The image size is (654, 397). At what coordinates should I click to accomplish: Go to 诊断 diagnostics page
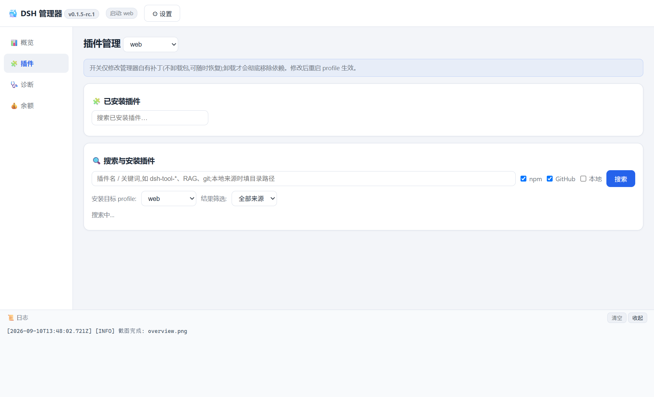click(x=36, y=85)
